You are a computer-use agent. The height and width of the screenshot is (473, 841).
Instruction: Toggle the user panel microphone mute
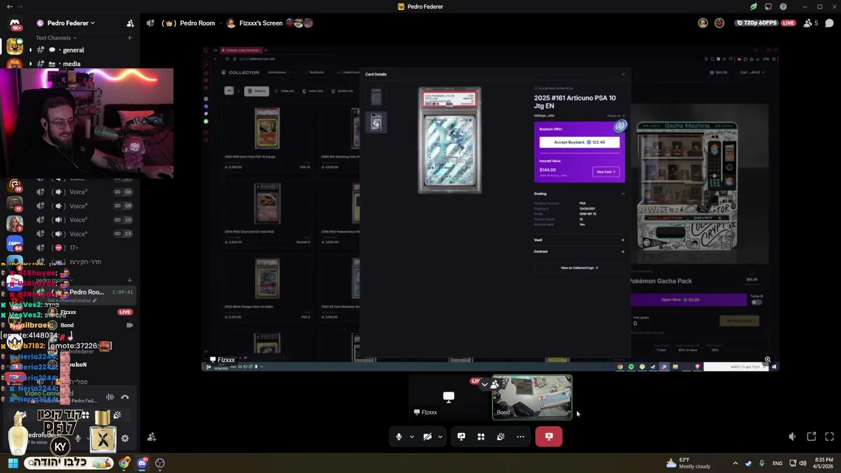point(78,438)
